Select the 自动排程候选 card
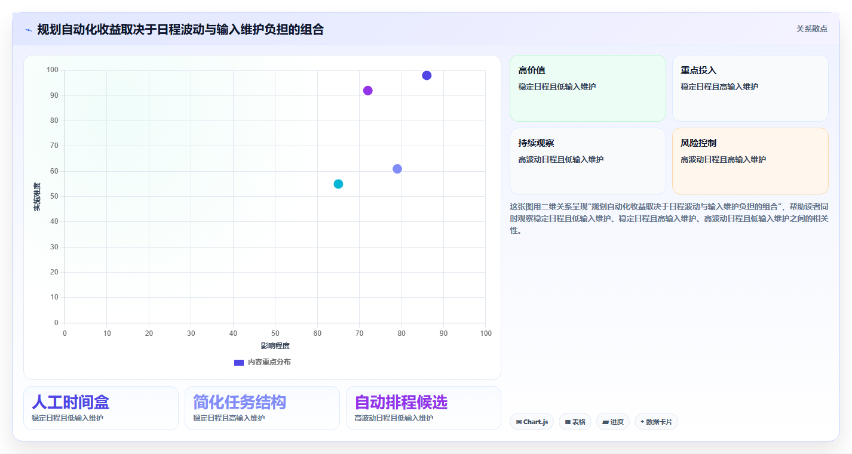The width and height of the screenshot is (852, 454). (424, 408)
